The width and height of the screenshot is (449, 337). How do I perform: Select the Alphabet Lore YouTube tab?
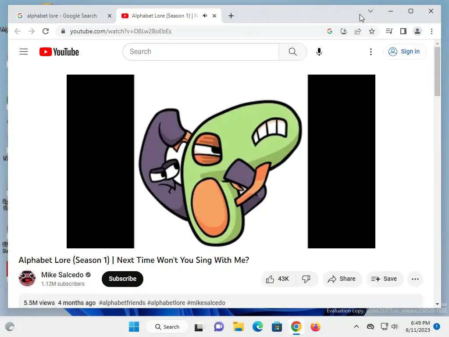[x=165, y=16]
